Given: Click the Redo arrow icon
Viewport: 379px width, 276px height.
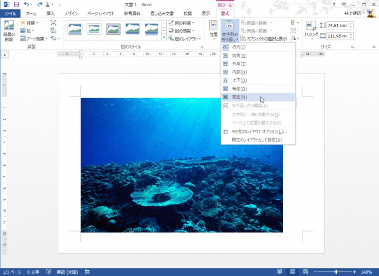Looking at the screenshot, I should 39,4.
